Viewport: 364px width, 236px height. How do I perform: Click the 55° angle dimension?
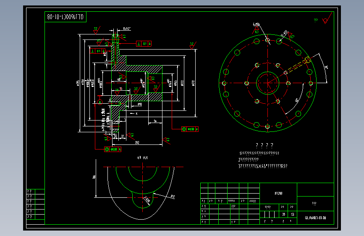297,101
